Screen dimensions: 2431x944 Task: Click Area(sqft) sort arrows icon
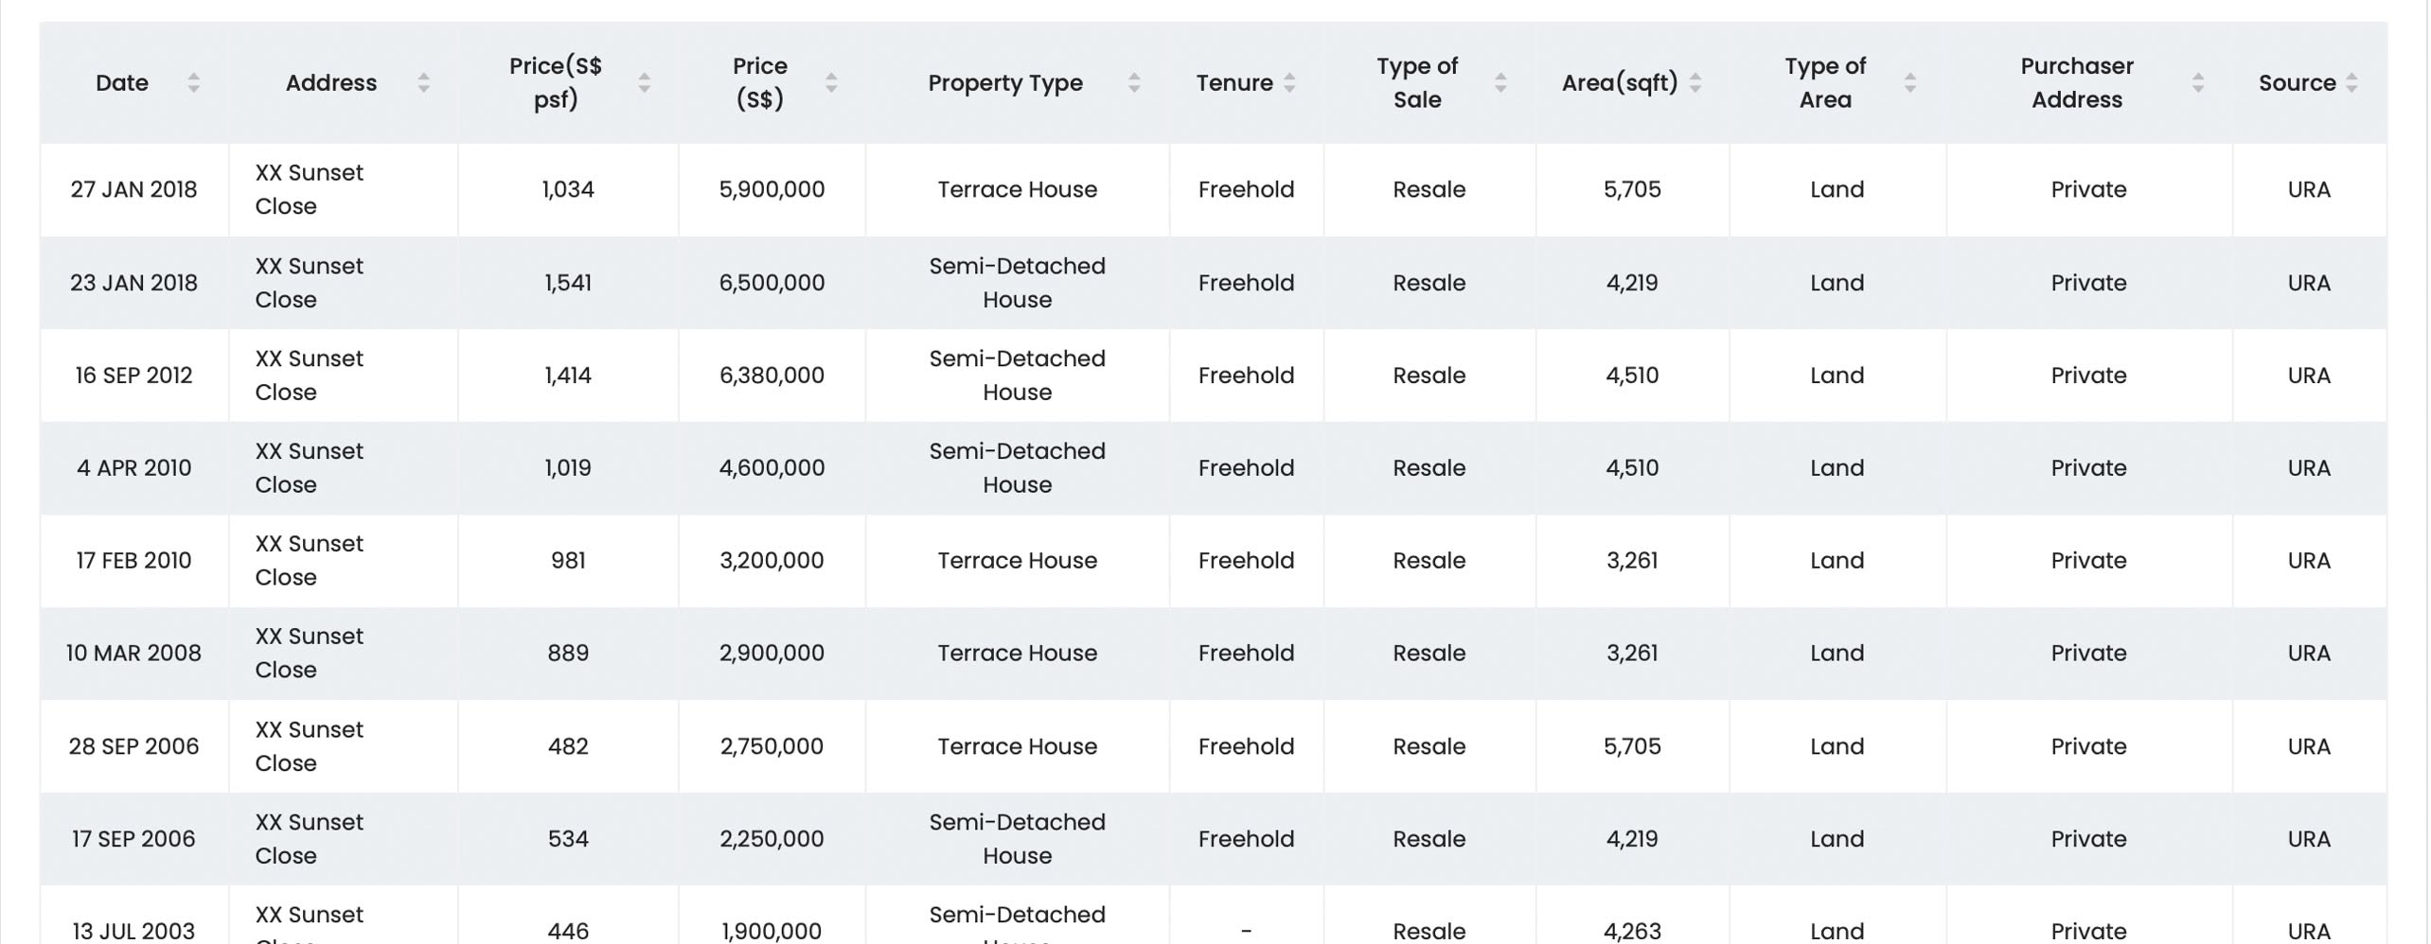[x=1695, y=83]
